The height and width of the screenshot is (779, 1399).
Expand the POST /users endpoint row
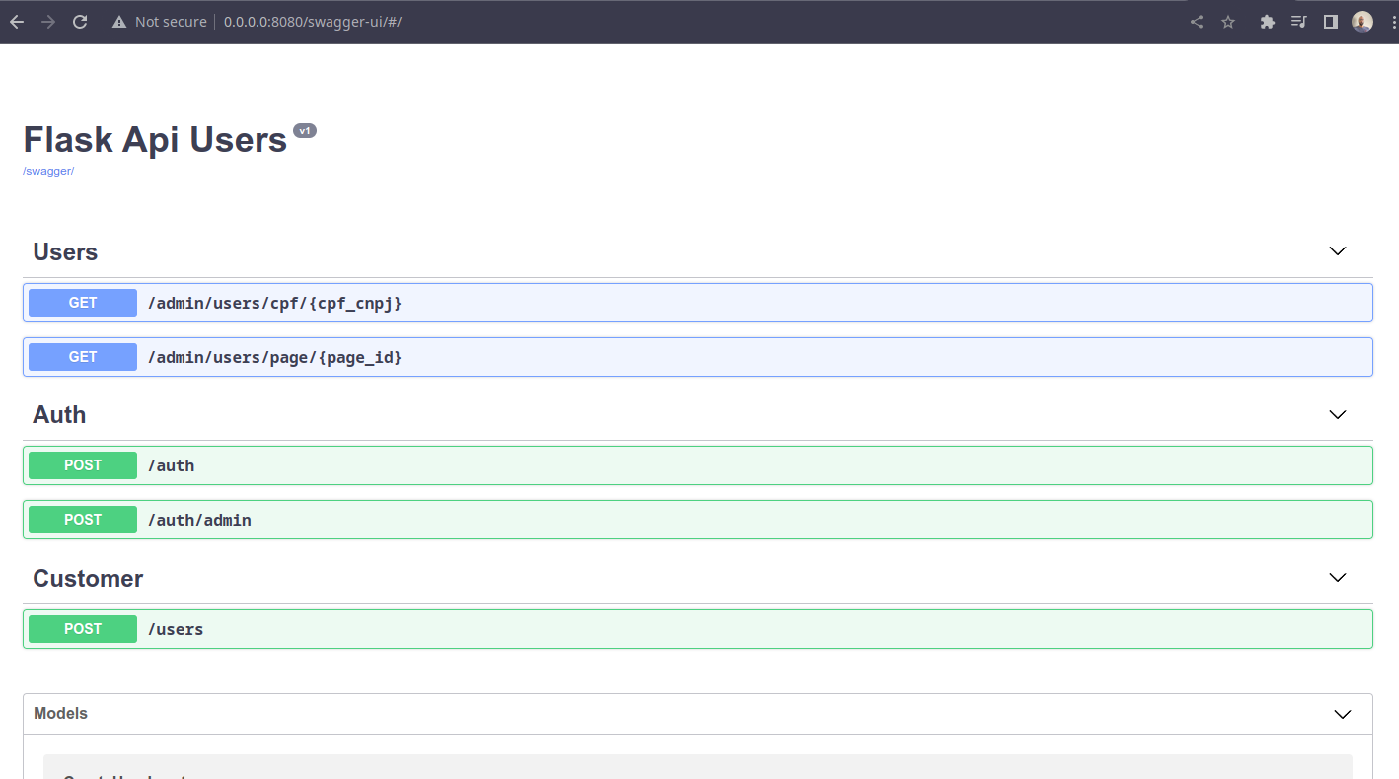click(698, 629)
